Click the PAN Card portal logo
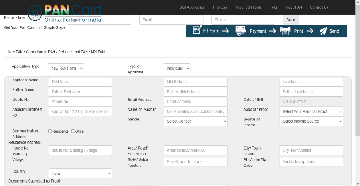This screenshot has width=360, height=186. pos(65,13)
